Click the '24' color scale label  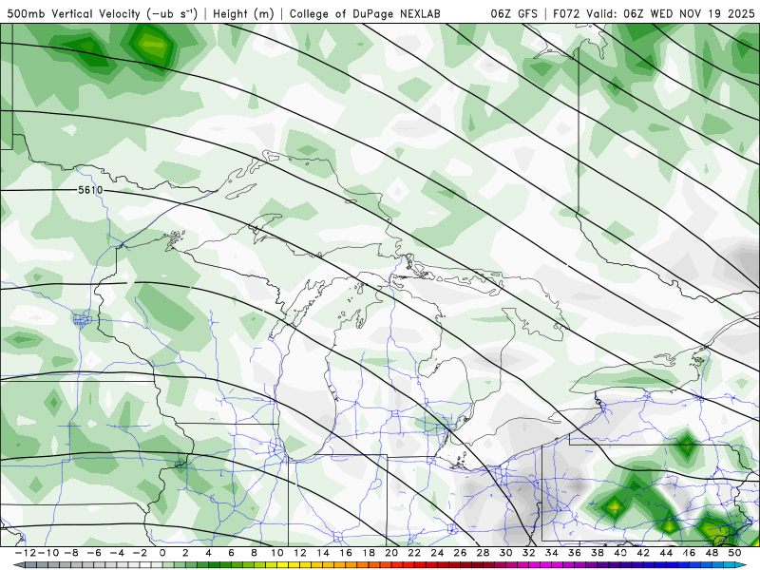coord(437,553)
